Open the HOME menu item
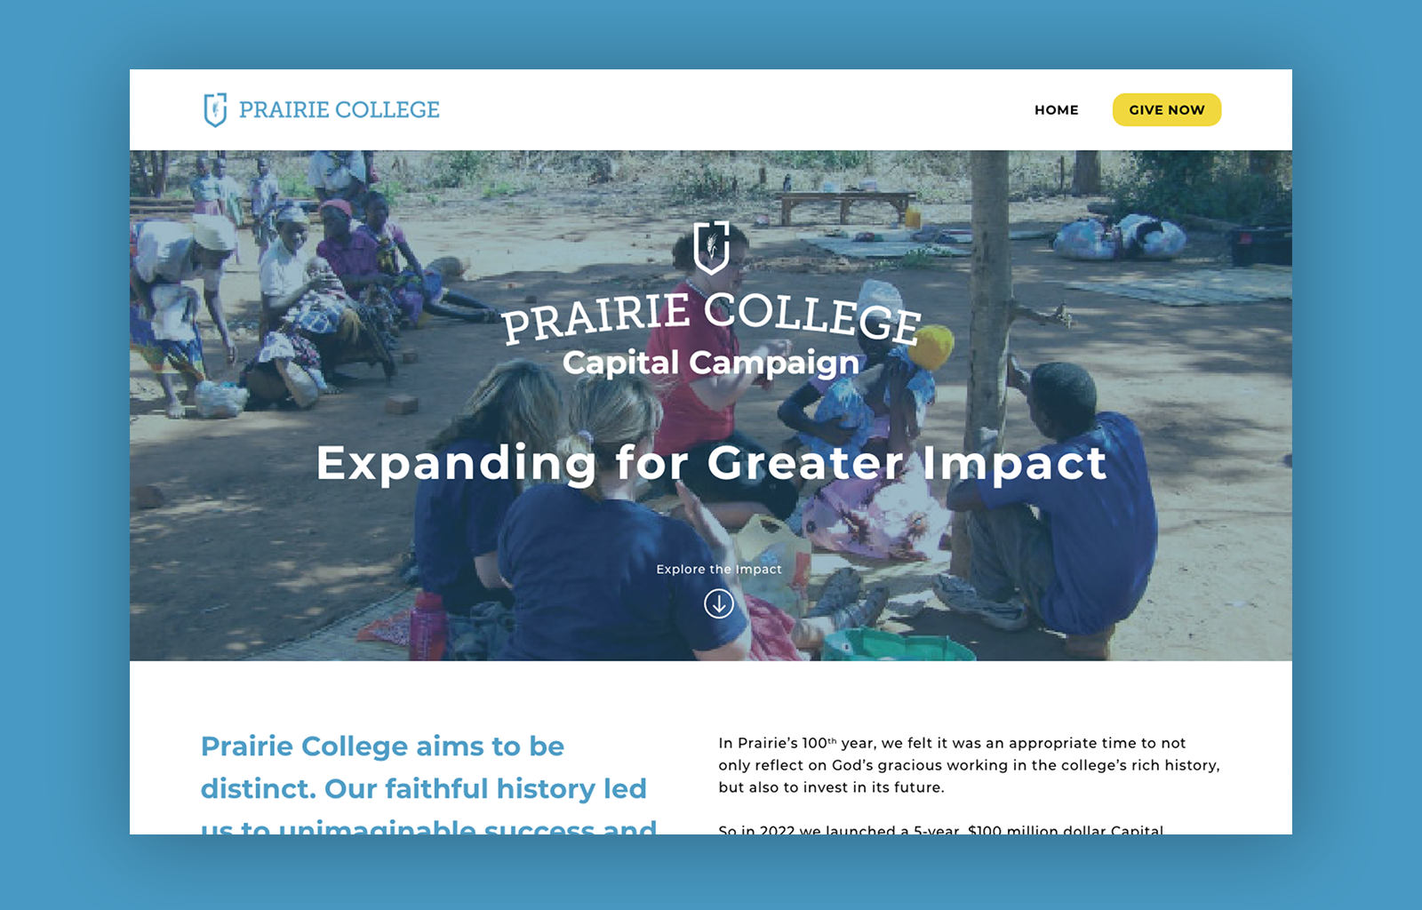This screenshot has width=1422, height=910. 1056,110
